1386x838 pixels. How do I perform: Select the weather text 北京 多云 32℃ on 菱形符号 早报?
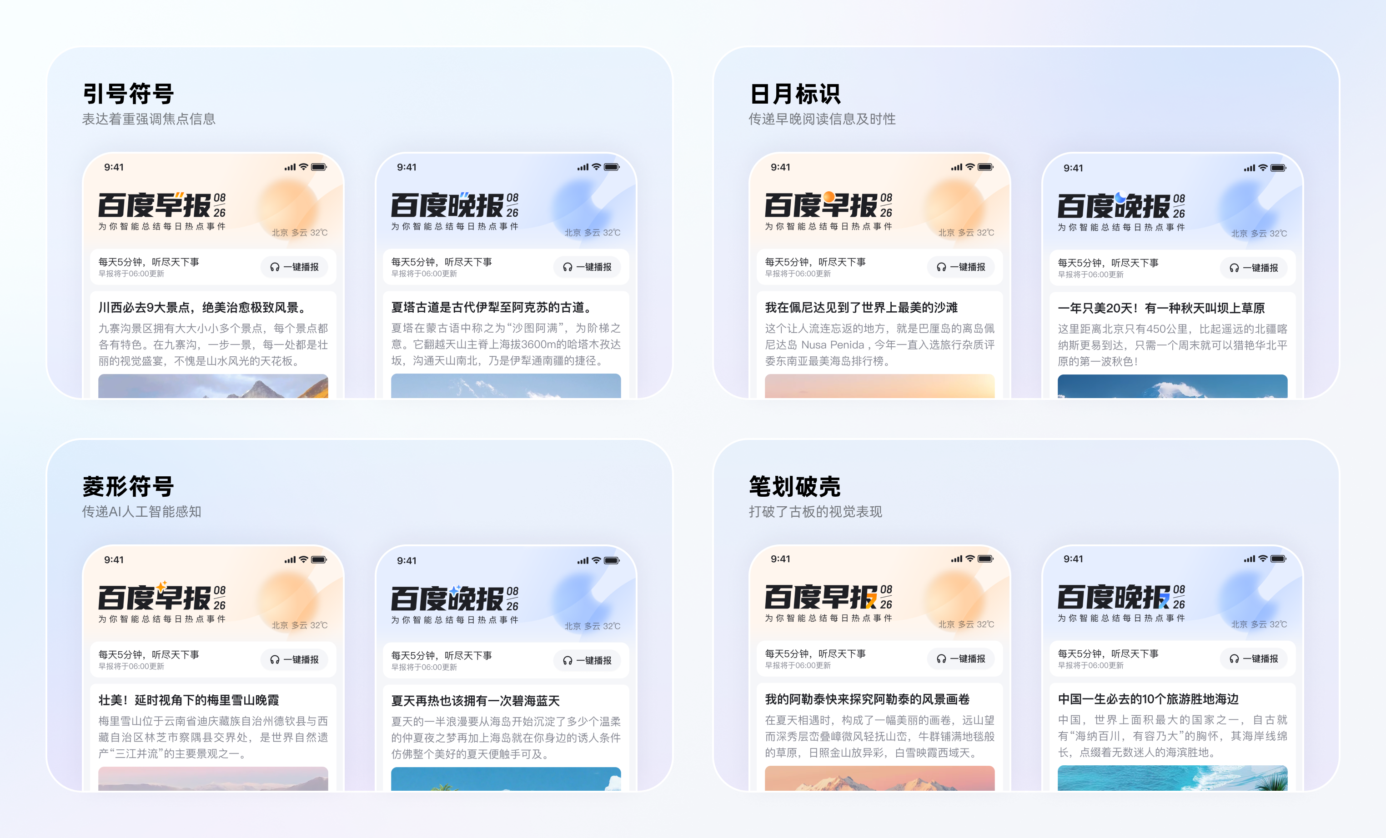click(x=300, y=624)
